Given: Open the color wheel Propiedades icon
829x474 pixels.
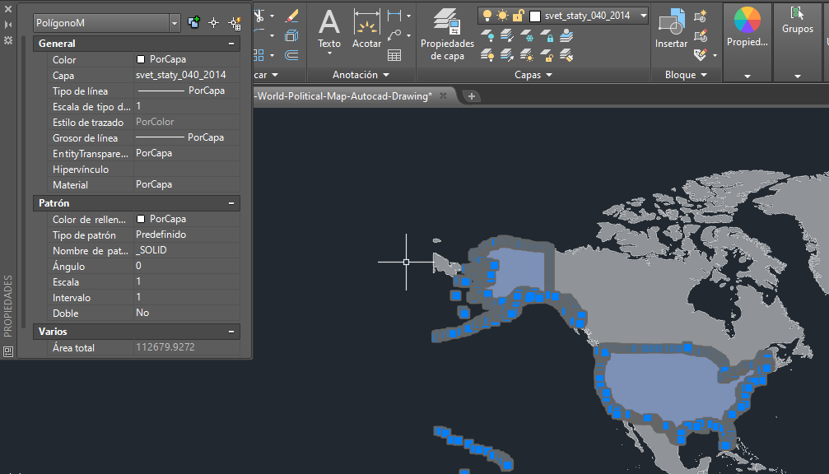Looking at the screenshot, I should pyautogui.click(x=747, y=21).
